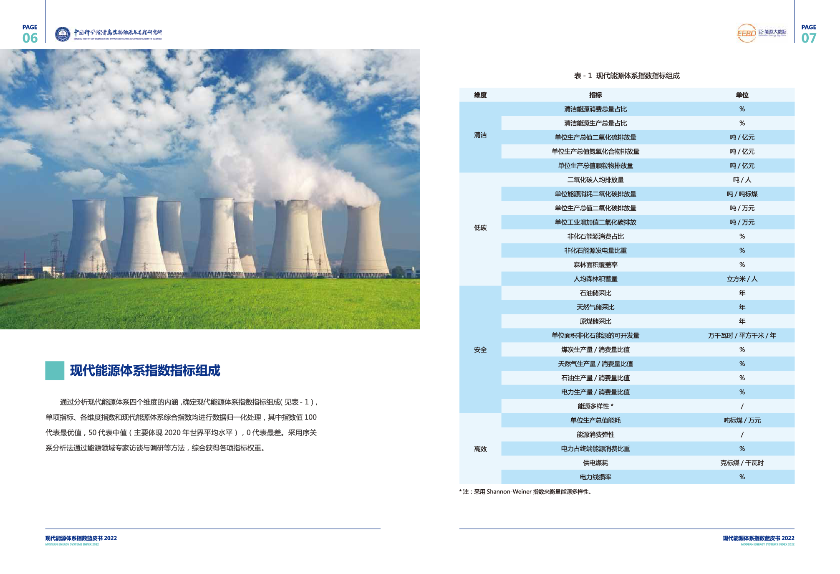Click the row 单位生产总值二氧化硫排放量
The width and height of the screenshot is (840, 574).
tap(648, 137)
